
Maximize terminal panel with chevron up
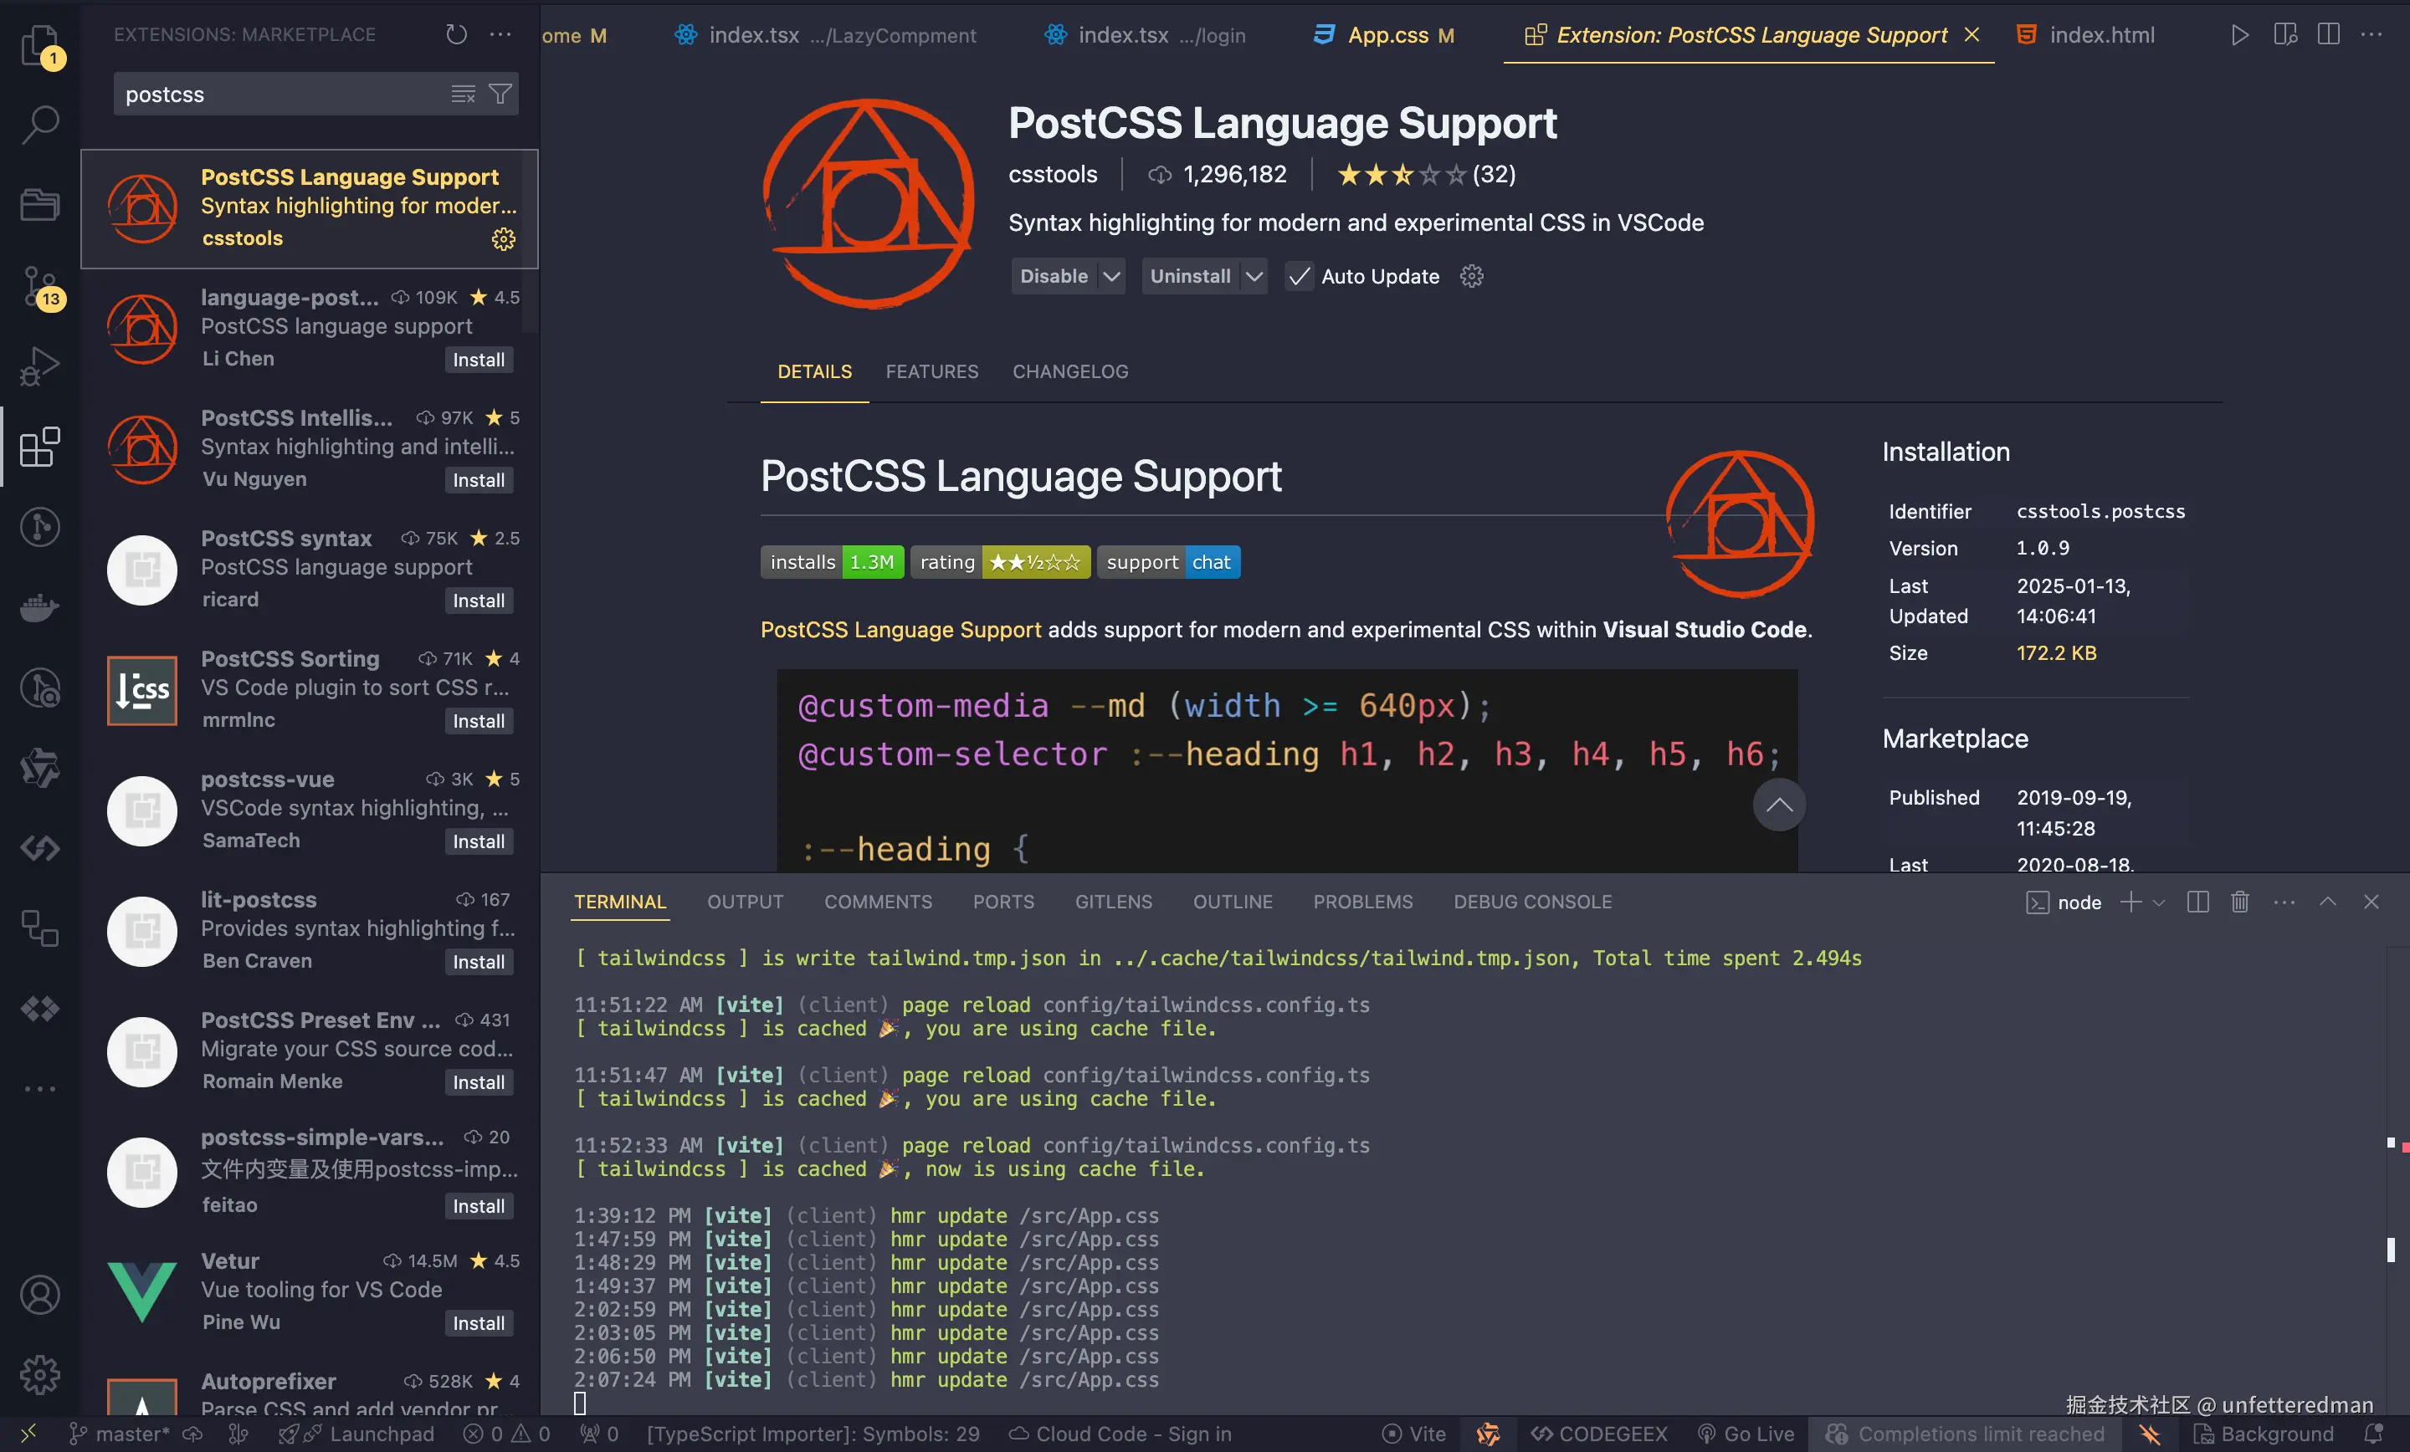coord(2328,902)
